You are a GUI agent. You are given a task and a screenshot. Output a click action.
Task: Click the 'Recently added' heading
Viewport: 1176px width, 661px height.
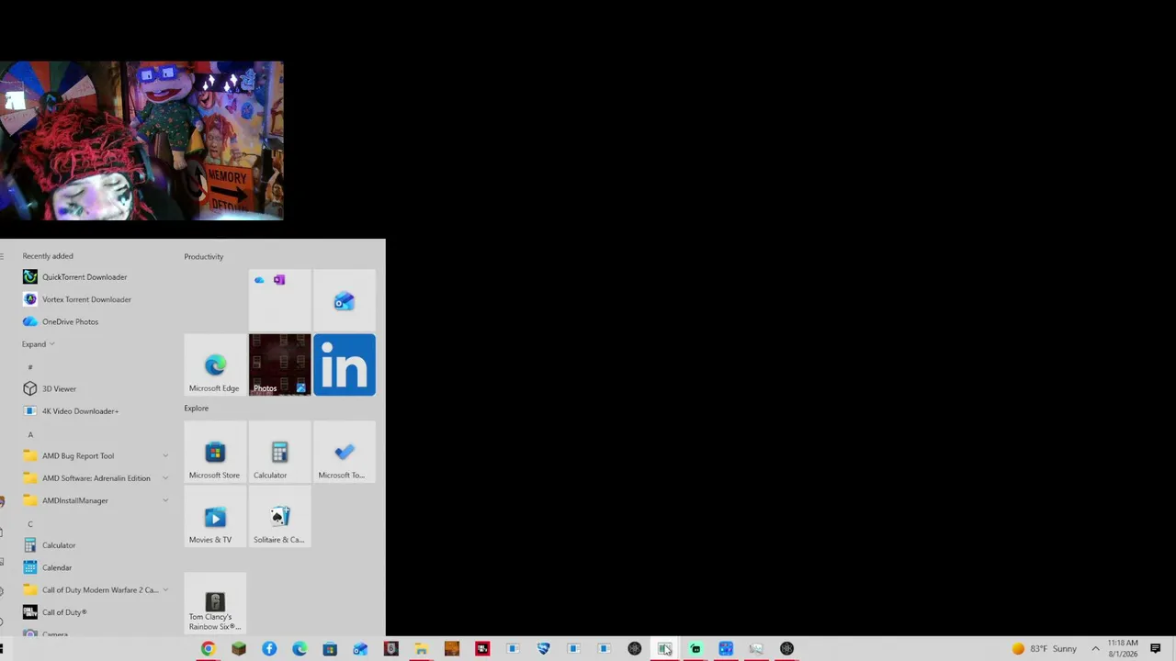(48, 256)
